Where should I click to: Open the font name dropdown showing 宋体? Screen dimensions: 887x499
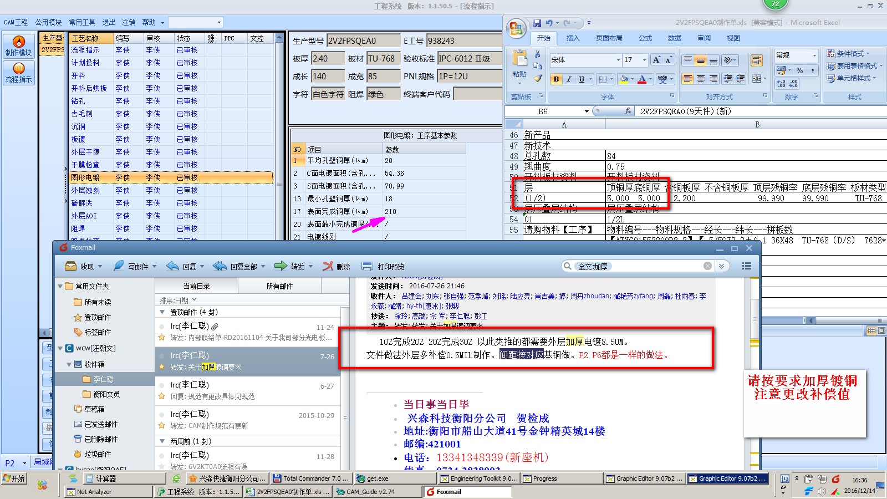click(618, 60)
